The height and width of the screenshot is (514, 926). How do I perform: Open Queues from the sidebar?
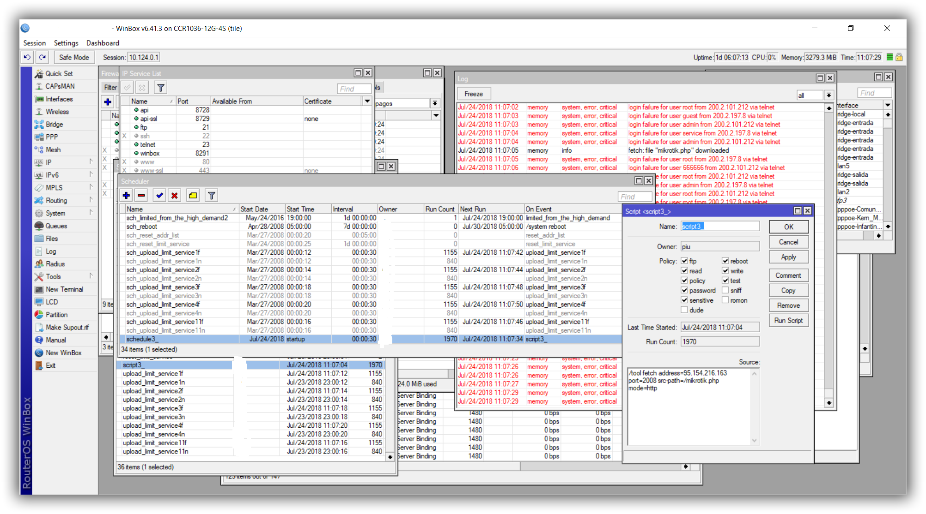56,226
